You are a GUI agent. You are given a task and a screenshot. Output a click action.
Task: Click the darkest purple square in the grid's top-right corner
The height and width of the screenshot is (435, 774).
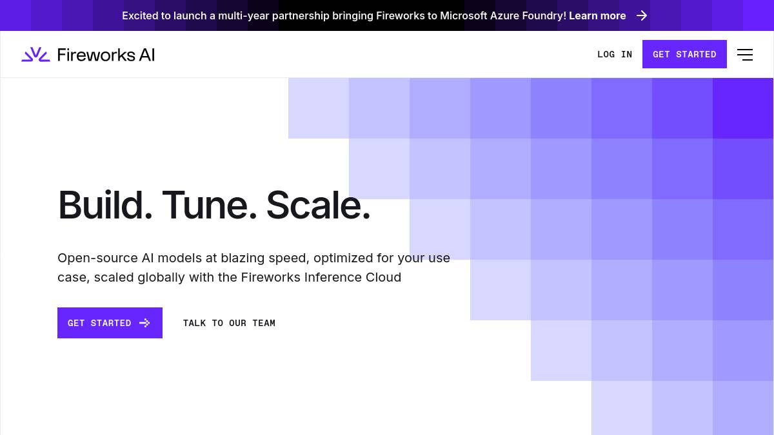point(743,108)
